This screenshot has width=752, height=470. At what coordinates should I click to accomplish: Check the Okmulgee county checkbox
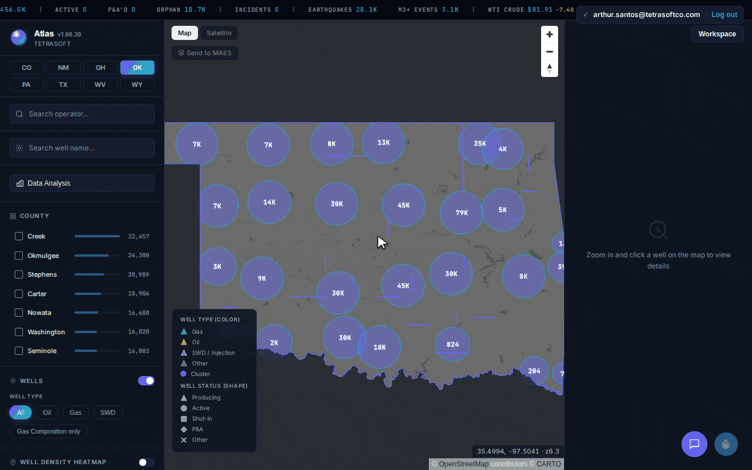tap(19, 256)
